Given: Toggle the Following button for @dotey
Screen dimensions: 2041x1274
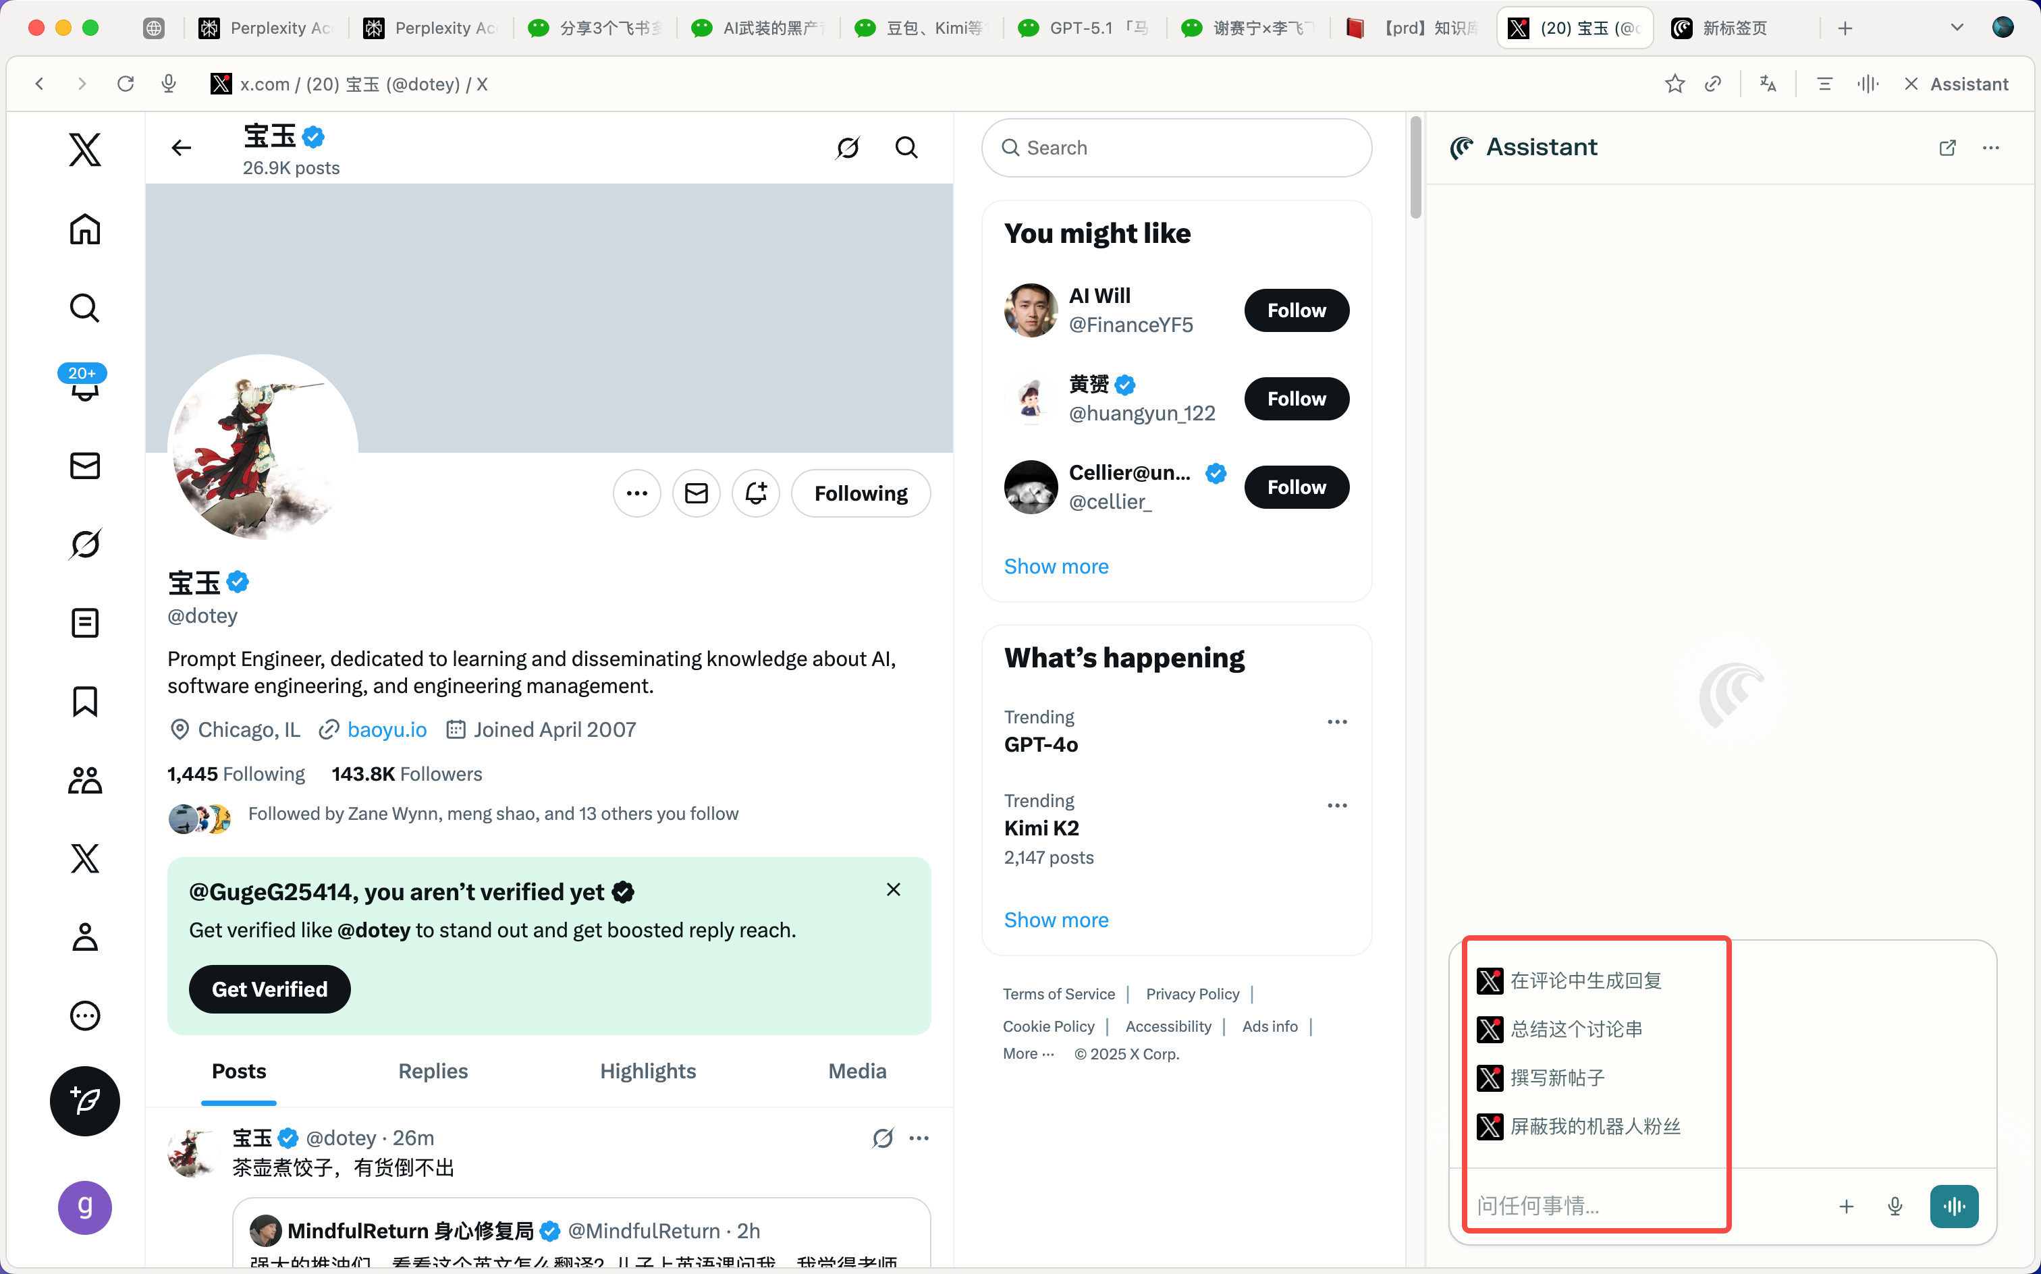Looking at the screenshot, I should click(861, 493).
